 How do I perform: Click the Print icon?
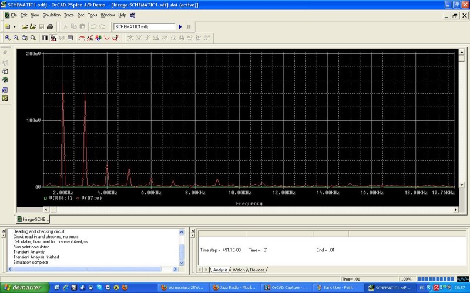pyautogui.click(x=50, y=26)
